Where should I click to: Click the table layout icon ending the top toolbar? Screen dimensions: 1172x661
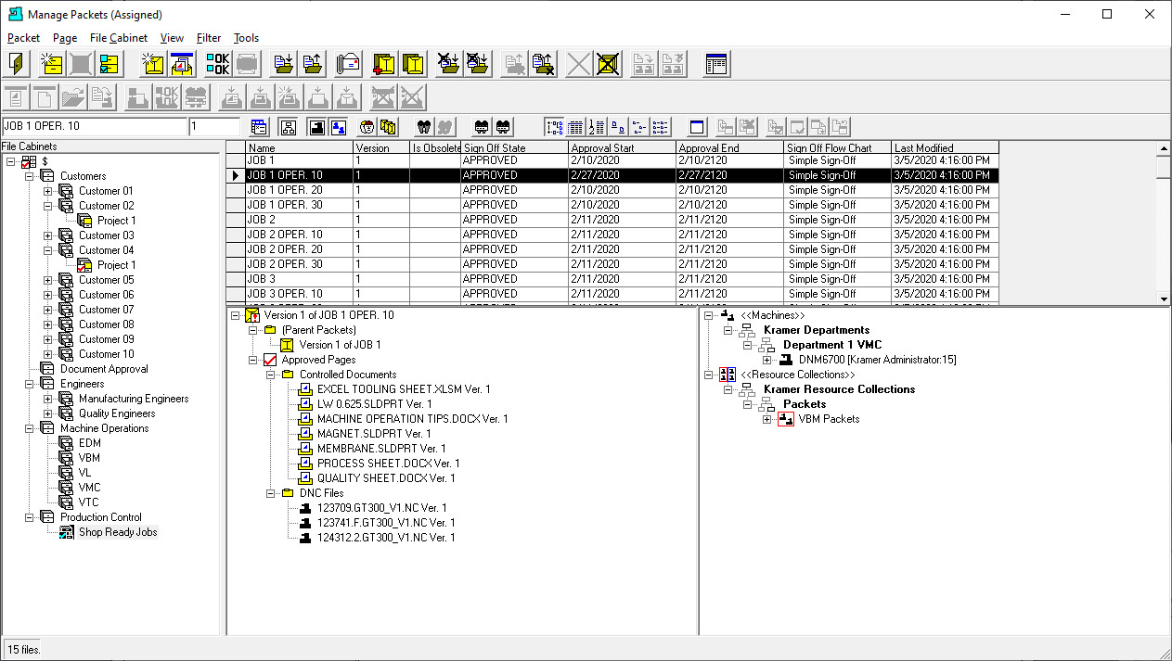pos(716,64)
